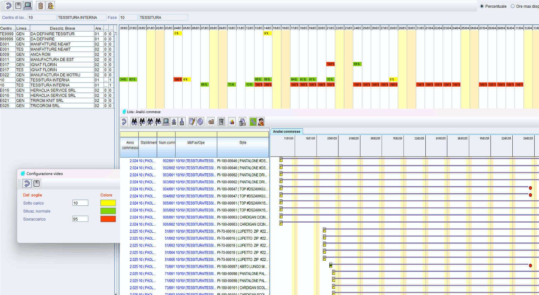Click the undo arrow icon in top toolbar
Screen dimensions: 539x295
click(9, 6)
